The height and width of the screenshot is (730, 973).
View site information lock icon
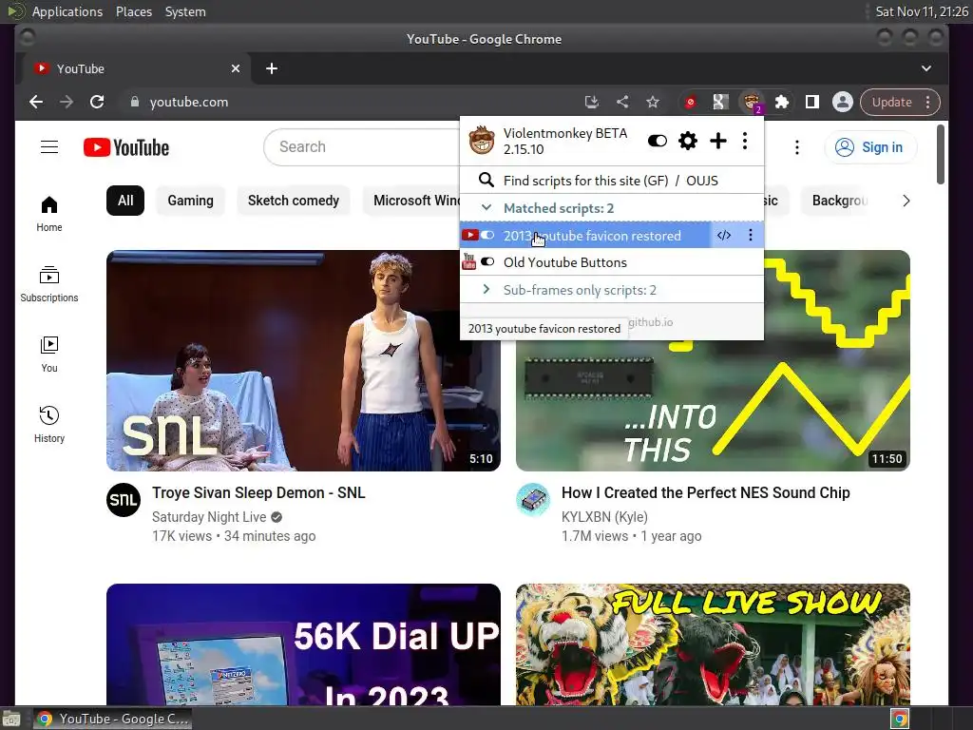(135, 102)
